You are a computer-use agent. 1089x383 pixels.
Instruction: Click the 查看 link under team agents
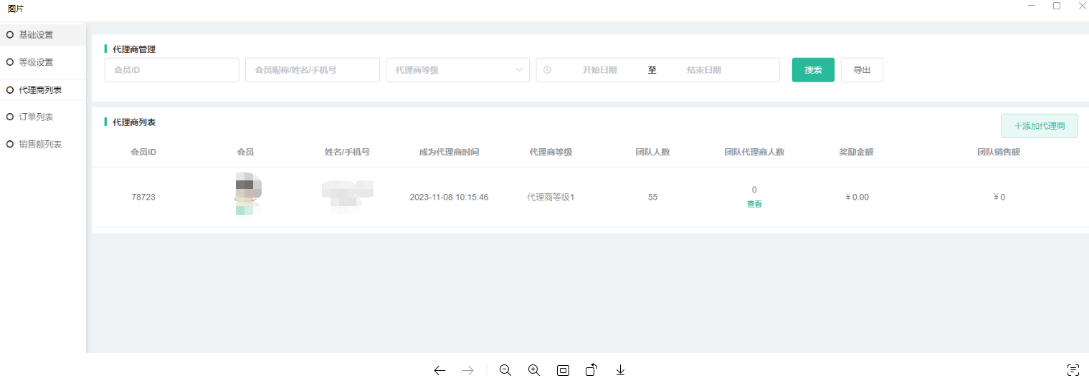pos(754,204)
